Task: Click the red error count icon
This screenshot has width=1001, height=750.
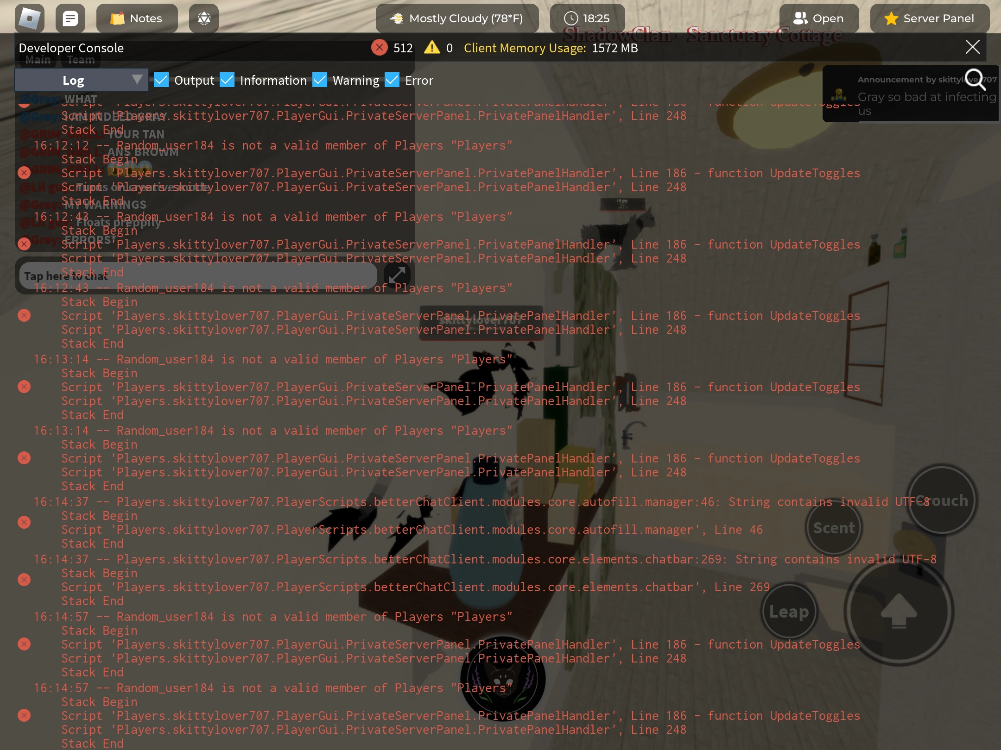Action: coord(380,47)
